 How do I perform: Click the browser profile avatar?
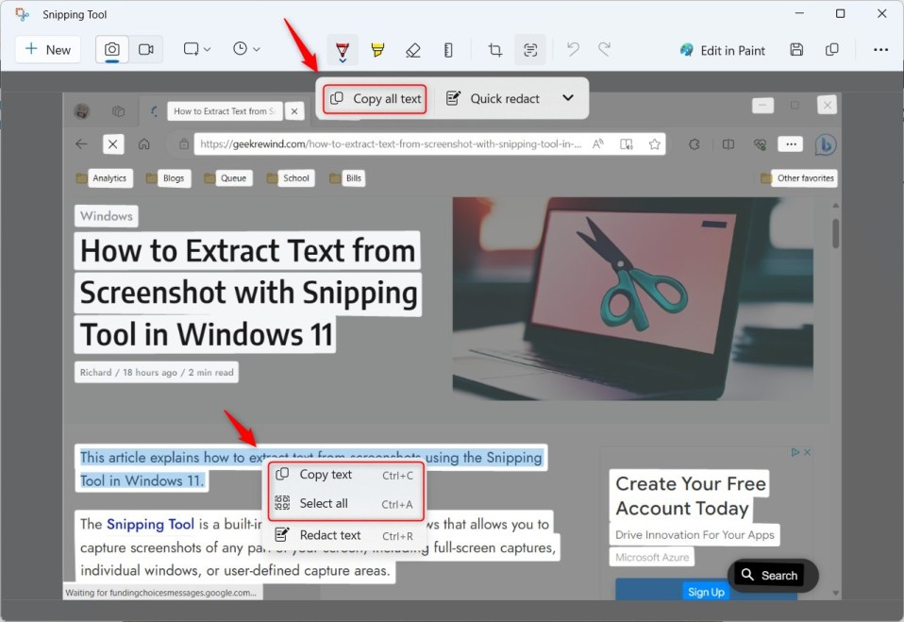(x=82, y=110)
